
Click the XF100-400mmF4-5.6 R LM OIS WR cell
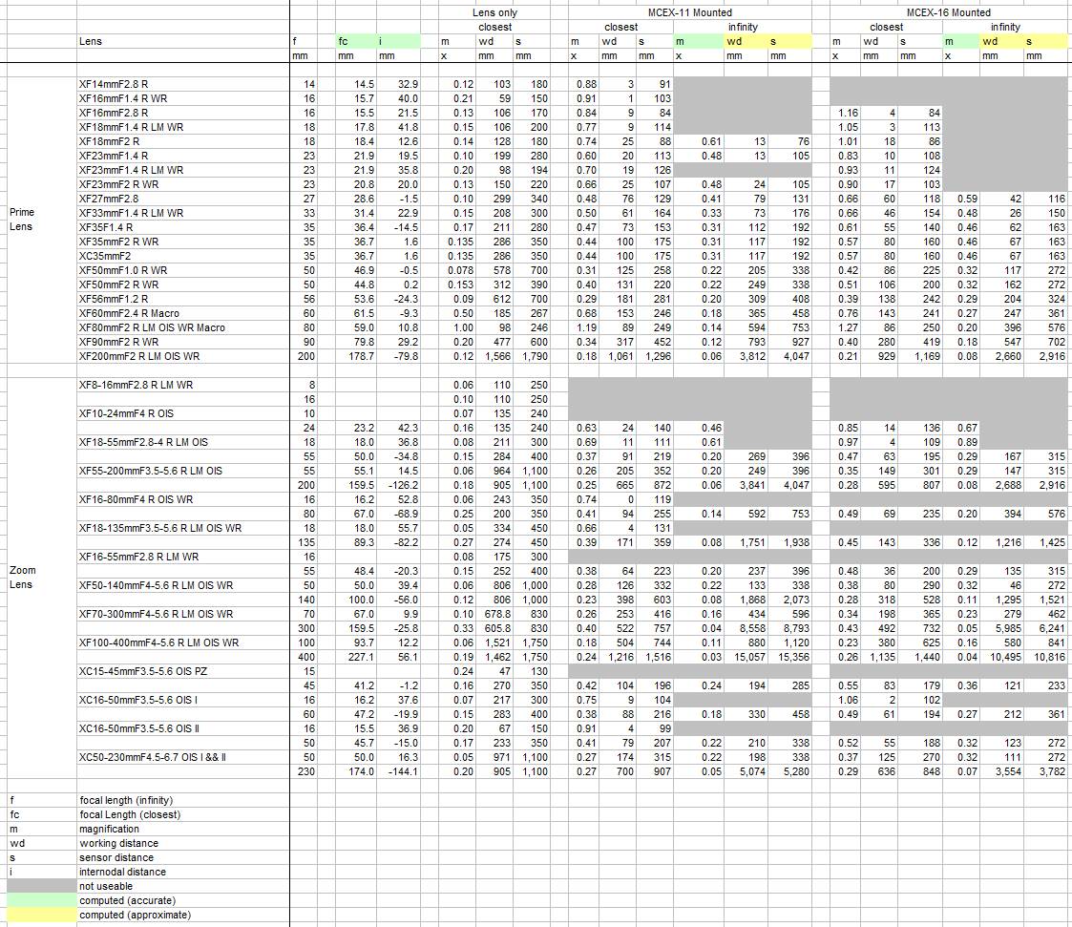182,644
